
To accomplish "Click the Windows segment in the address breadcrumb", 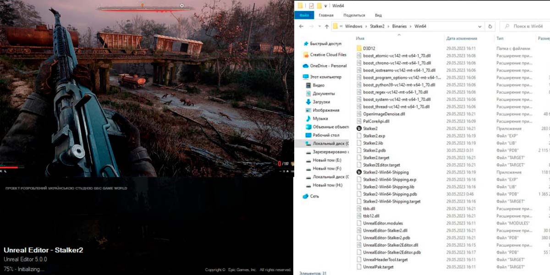I will (353, 27).
